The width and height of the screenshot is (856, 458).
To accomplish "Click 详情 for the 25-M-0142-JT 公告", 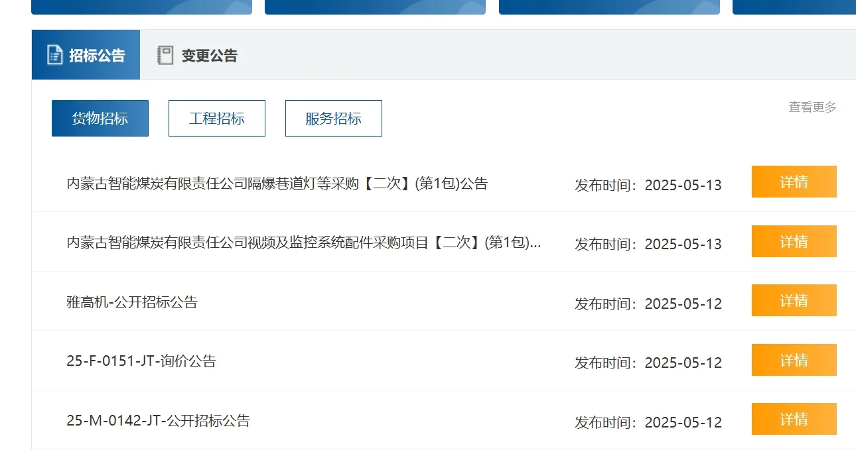I will coord(793,419).
